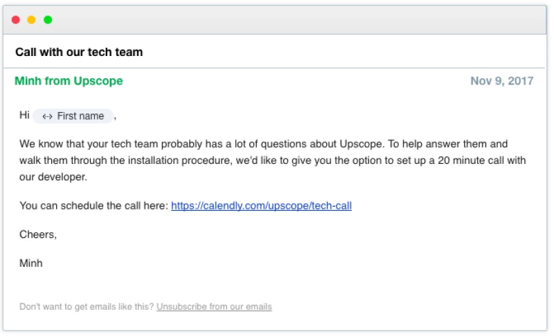Minimize window with the yellow button
This screenshot has height=336, width=554.
pos(31,19)
